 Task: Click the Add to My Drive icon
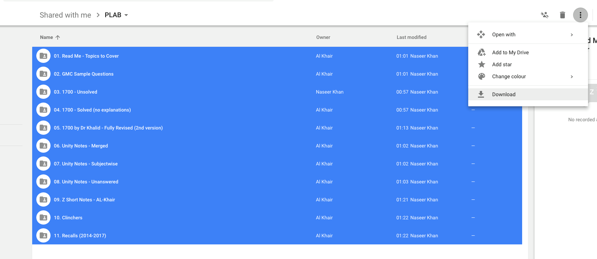pyautogui.click(x=482, y=52)
